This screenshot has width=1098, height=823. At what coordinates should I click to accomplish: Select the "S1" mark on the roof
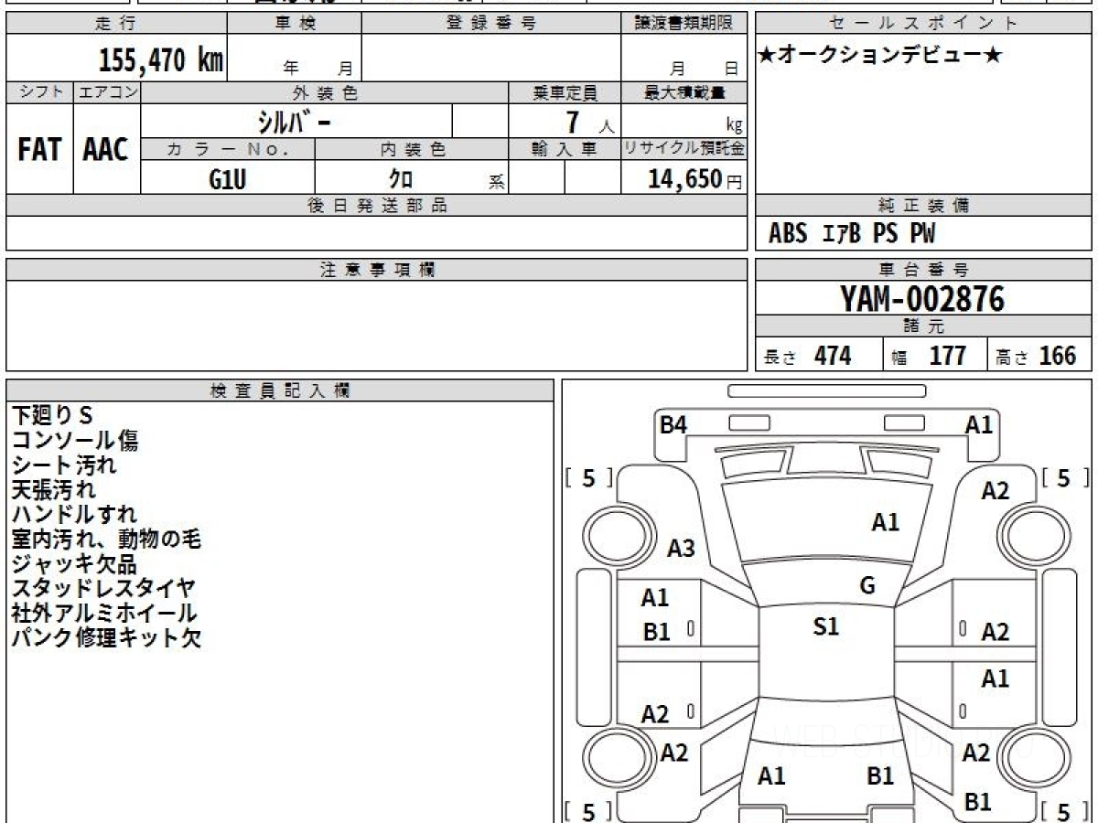826,626
